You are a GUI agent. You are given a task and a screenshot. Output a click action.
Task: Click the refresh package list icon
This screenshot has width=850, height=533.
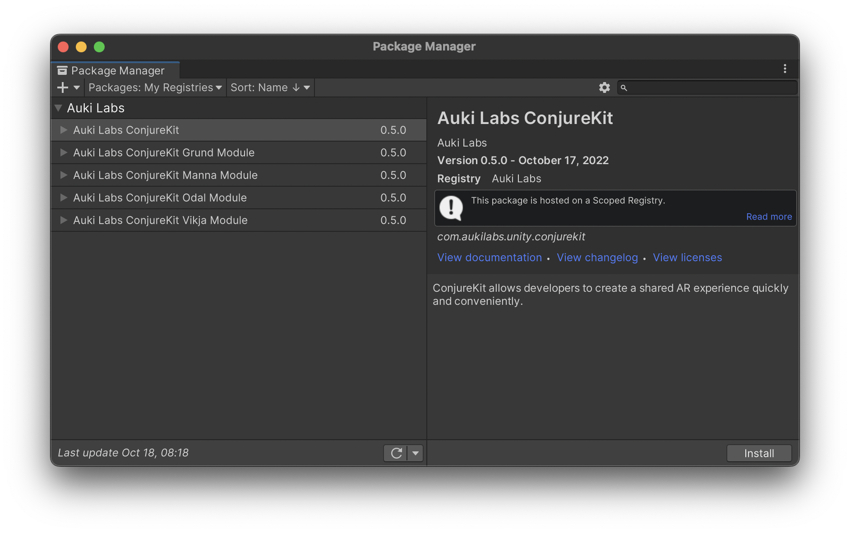[x=396, y=453]
